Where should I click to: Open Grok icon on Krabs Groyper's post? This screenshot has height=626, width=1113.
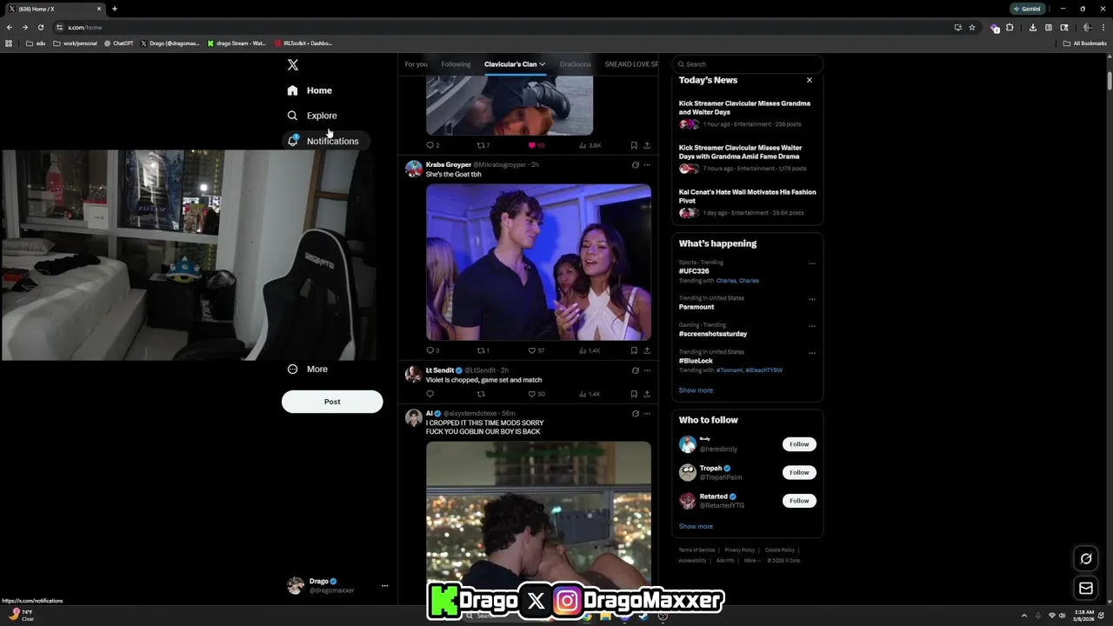(x=635, y=165)
